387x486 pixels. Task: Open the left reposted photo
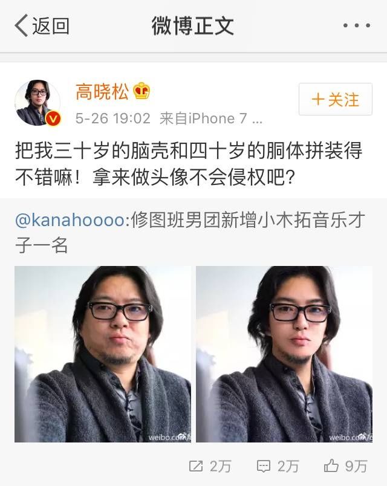[103, 354]
